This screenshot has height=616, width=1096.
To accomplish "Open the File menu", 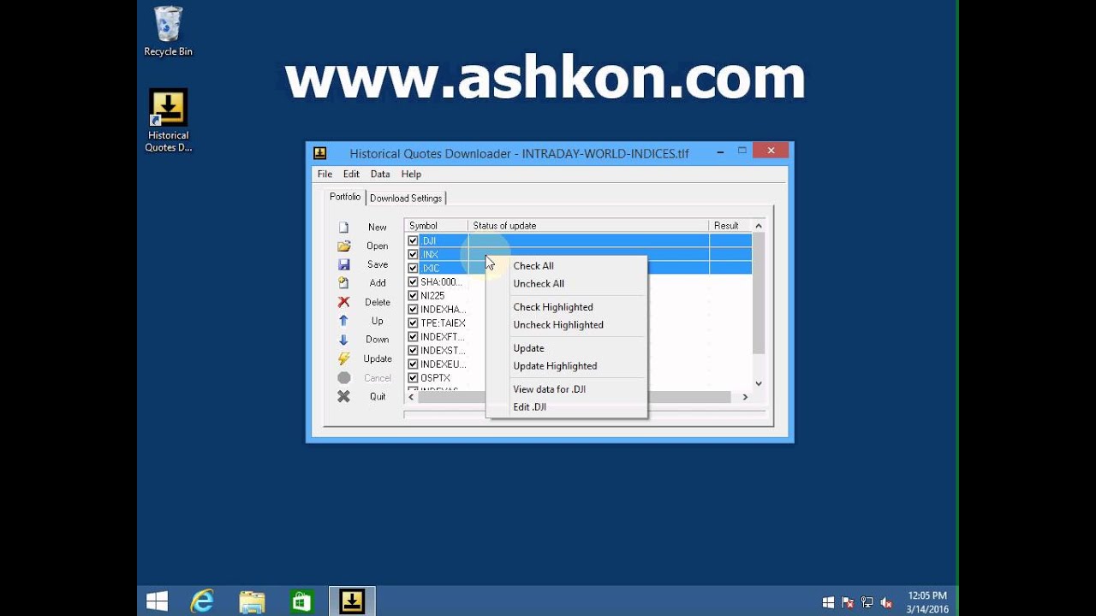I will coord(325,175).
